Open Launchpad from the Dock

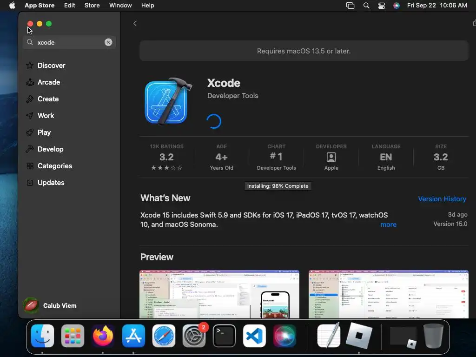[73, 336]
